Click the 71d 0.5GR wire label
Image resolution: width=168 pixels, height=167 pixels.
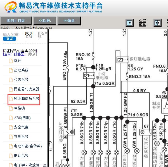(138, 115)
